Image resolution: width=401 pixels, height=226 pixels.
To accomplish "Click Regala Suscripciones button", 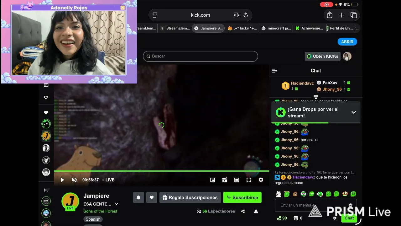I will (x=190, y=197).
